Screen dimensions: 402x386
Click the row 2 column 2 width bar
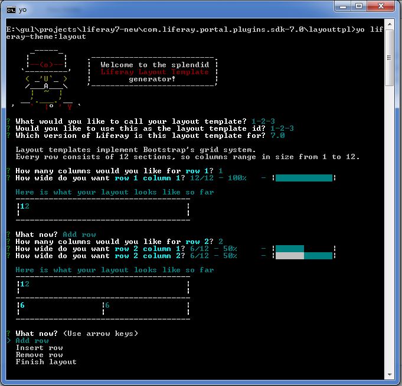(304, 256)
